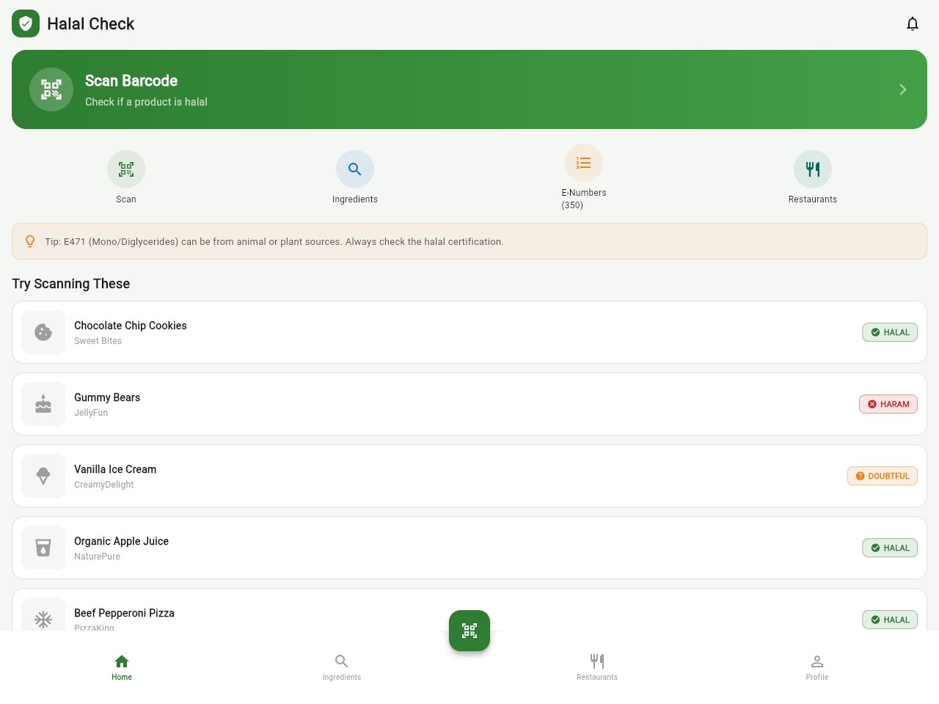Click the JellyFun brand label

pyautogui.click(x=91, y=413)
